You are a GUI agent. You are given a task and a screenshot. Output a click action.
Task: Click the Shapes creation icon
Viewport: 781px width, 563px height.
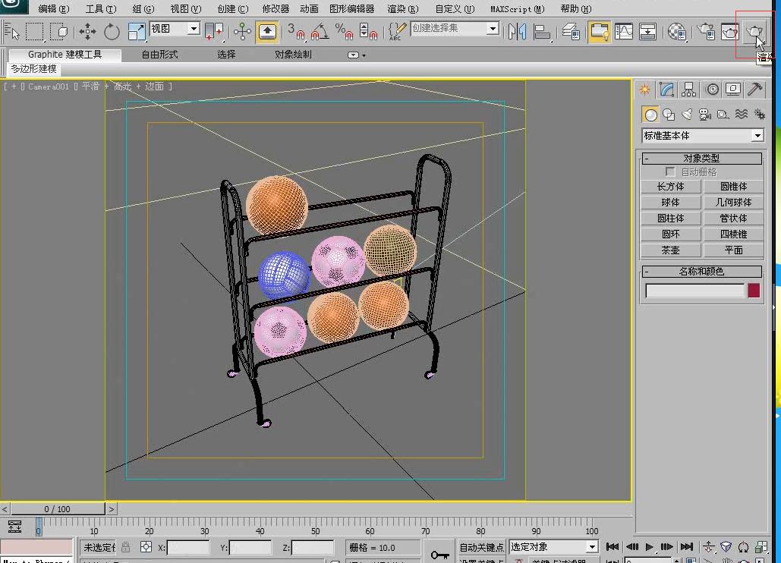pyautogui.click(x=669, y=115)
